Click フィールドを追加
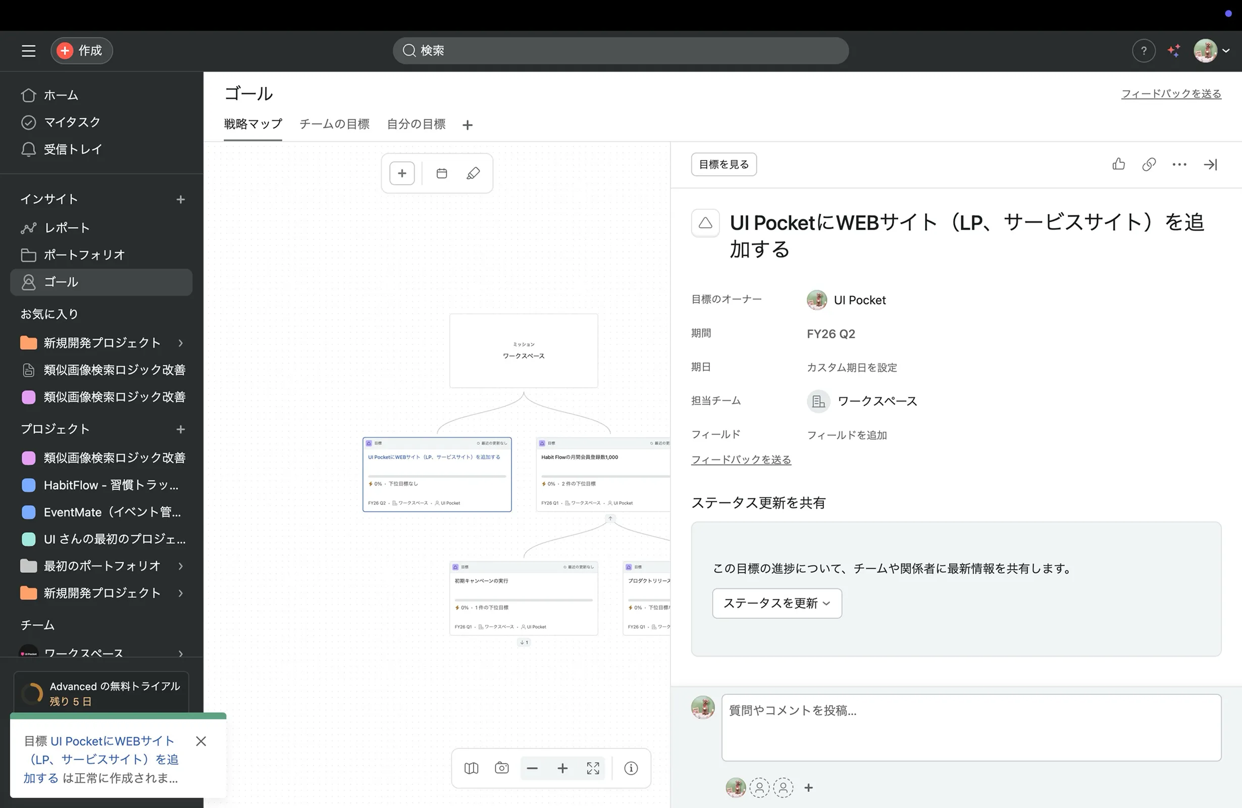The image size is (1242, 808). click(x=847, y=435)
